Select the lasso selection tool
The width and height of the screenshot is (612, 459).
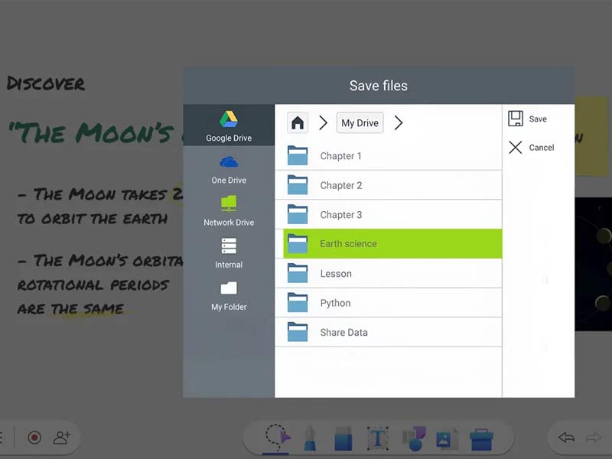278,438
